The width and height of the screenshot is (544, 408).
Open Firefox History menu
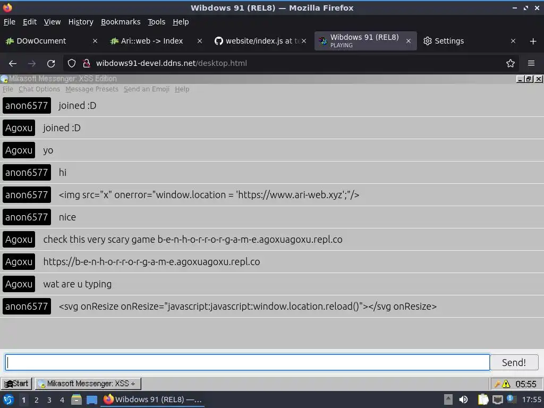(81, 22)
